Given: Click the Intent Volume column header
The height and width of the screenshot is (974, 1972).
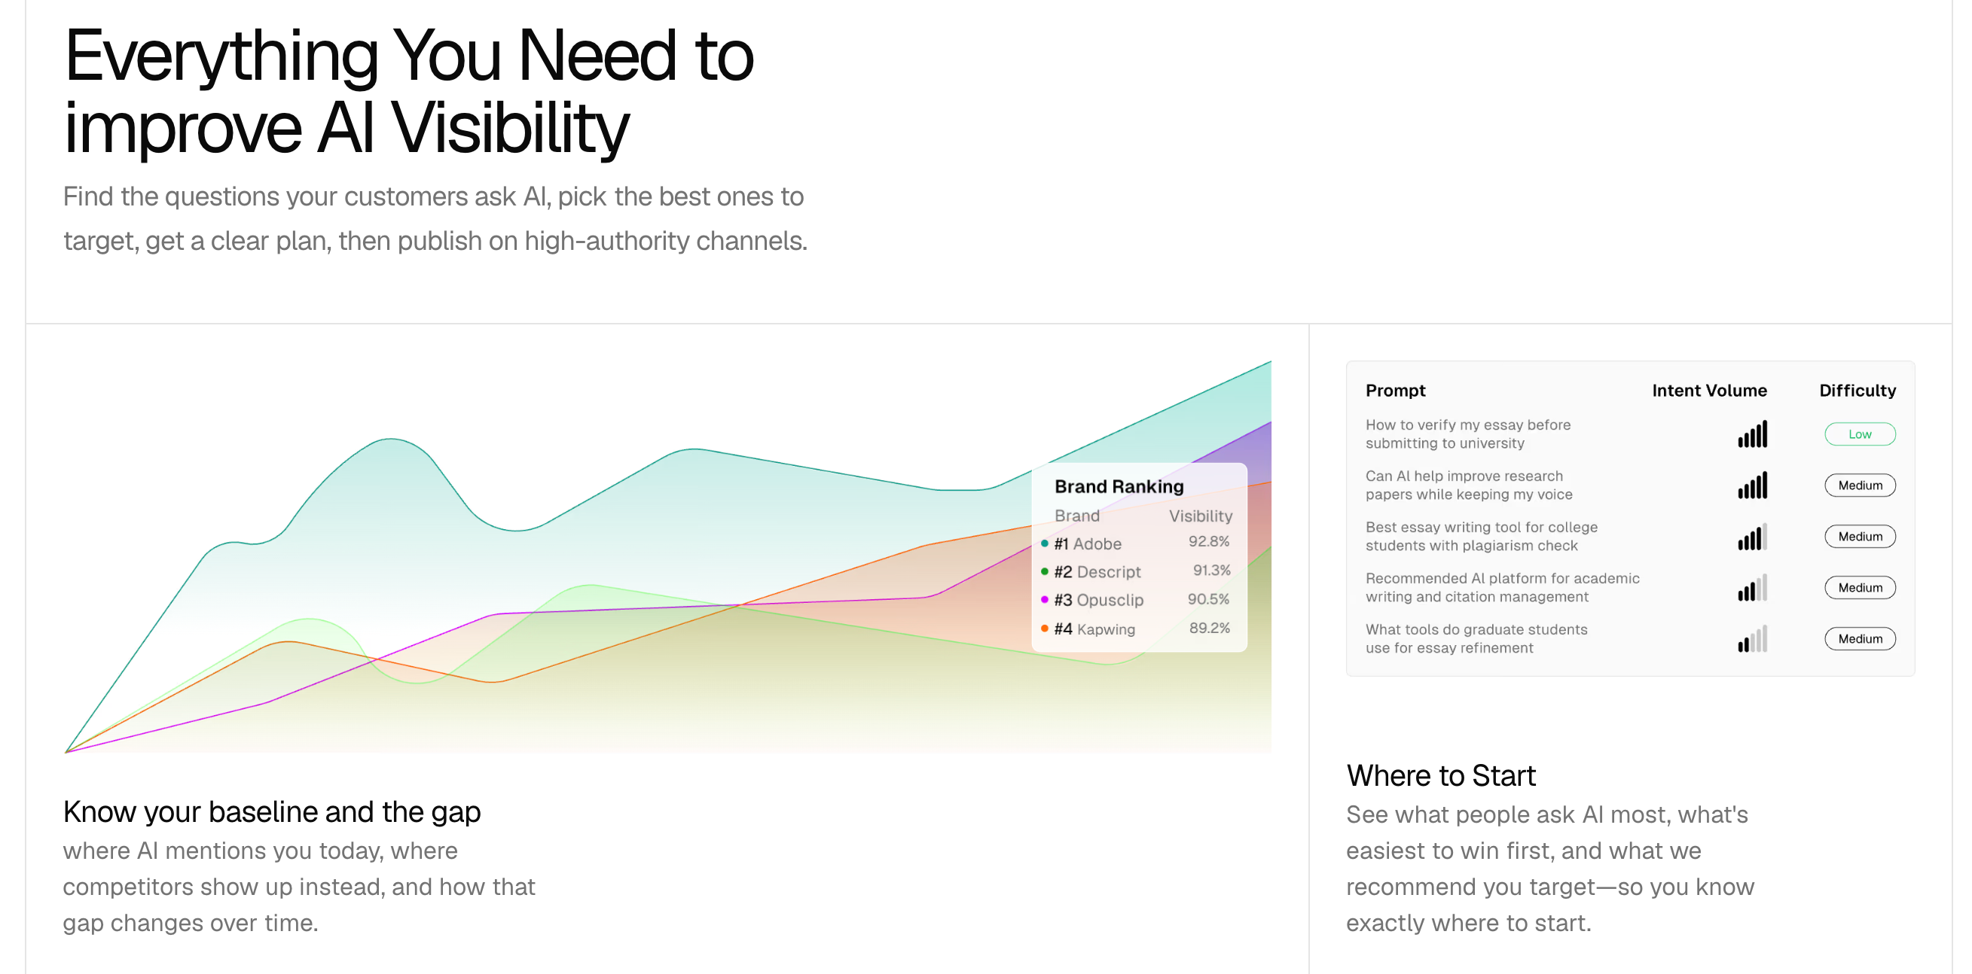Looking at the screenshot, I should pos(1708,391).
